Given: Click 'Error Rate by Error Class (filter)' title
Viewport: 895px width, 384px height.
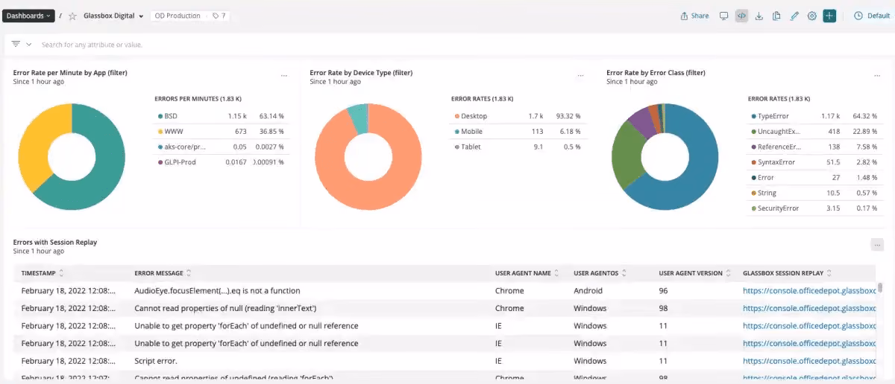Looking at the screenshot, I should (x=656, y=73).
